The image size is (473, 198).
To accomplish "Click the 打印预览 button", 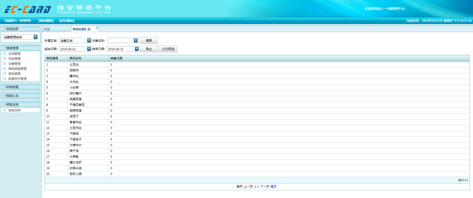I will [x=168, y=49].
